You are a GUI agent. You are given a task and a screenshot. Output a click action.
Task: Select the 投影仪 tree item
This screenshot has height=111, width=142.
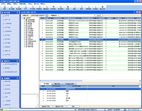coord(30,27)
